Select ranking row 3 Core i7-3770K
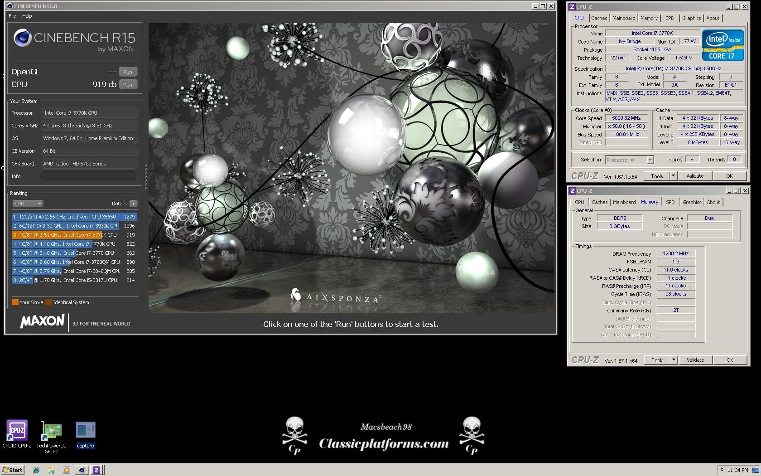The image size is (761, 476). [x=74, y=235]
